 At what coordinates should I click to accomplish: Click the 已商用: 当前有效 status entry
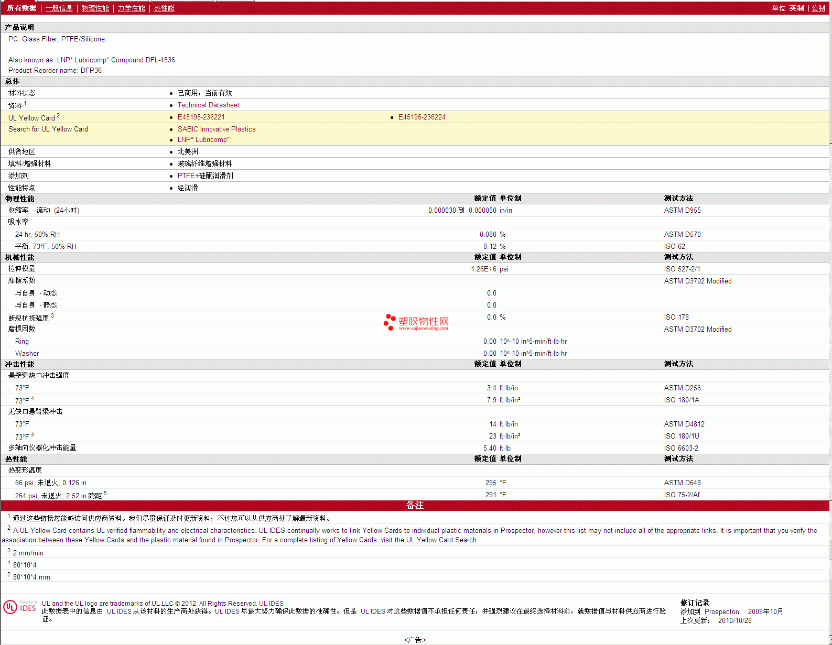click(x=204, y=93)
